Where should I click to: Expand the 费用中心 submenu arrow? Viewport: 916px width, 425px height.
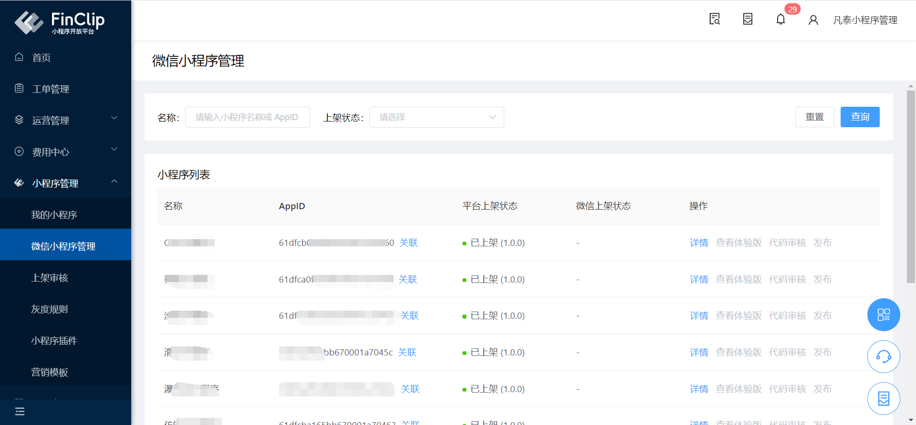click(x=114, y=150)
